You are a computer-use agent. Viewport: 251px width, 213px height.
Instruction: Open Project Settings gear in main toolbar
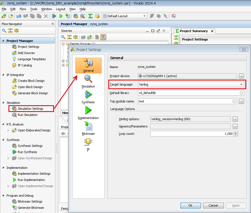click(x=76, y=16)
